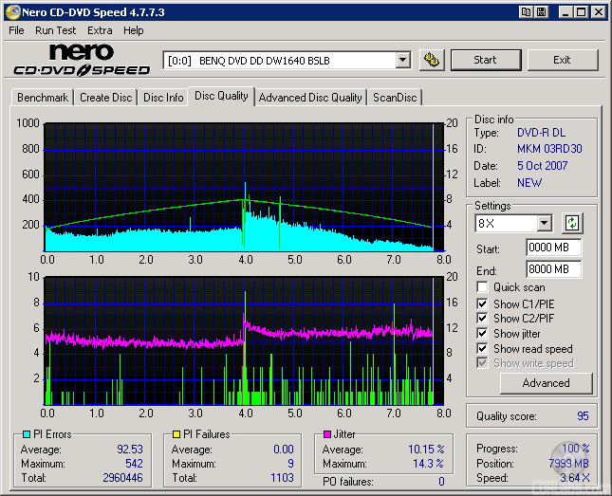
Task: Click the drive options icon beside drive selector
Action: (432, 60)
